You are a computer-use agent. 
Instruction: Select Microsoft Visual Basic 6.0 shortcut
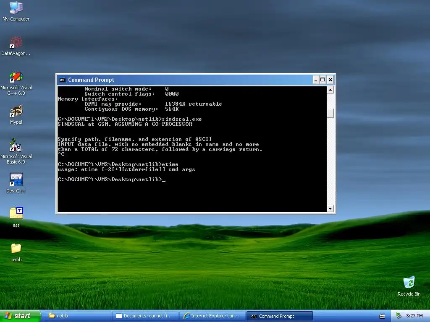pyautogui.click(x=16, y=151)
